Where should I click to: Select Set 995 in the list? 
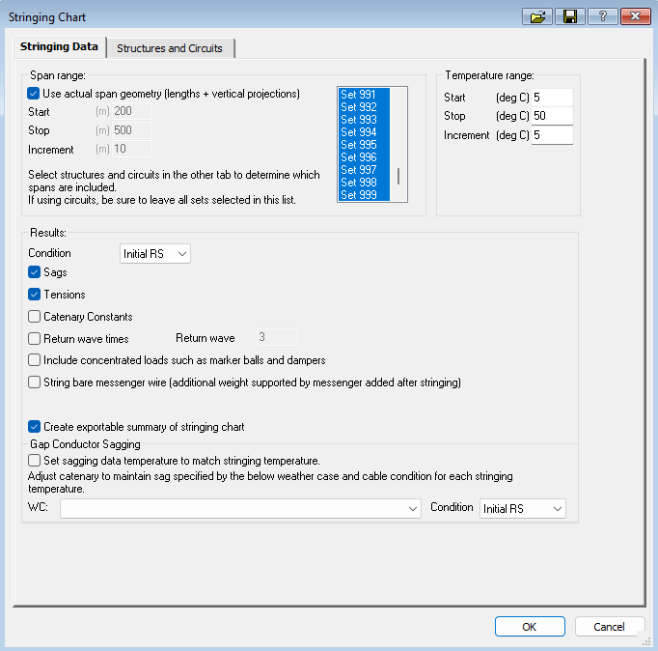364,145
